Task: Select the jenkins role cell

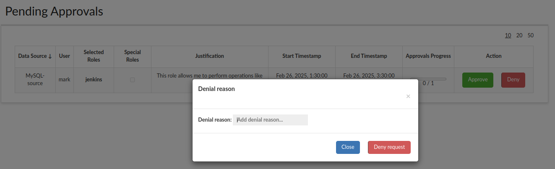Action: click(x=94, y=80)
